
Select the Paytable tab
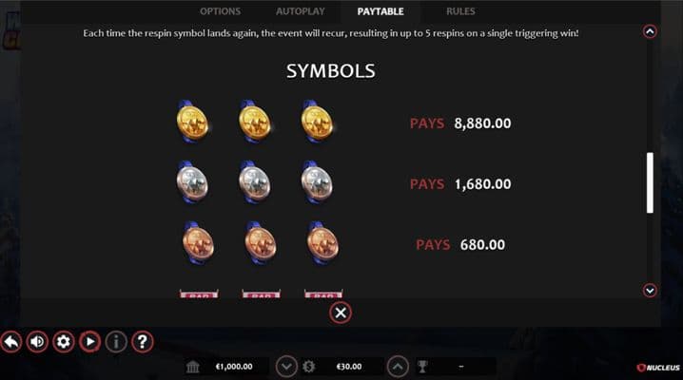(x=381, y=11)
